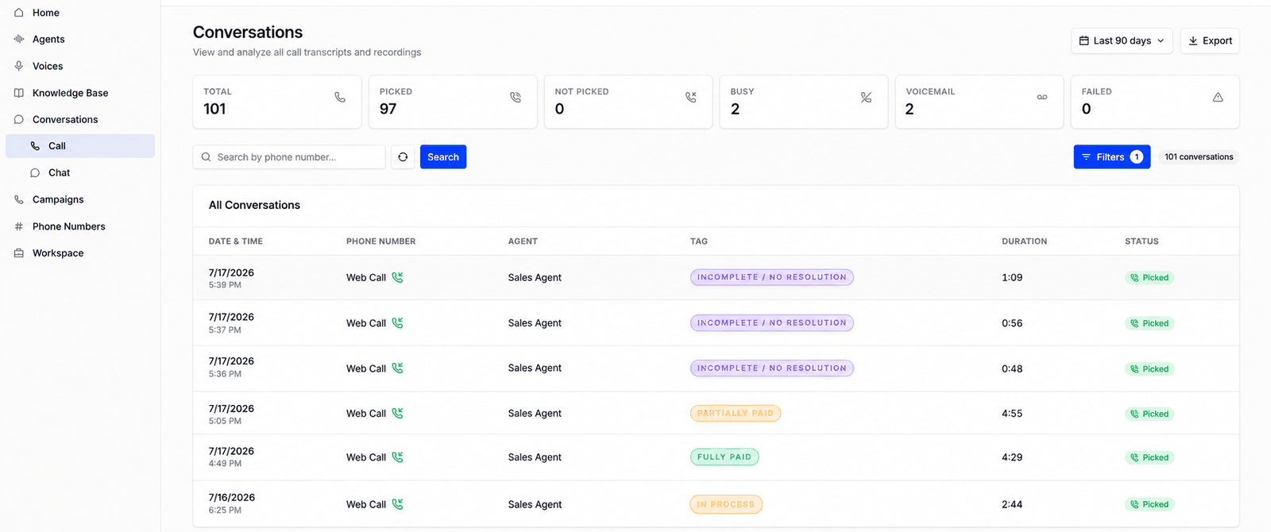Click the Campaigns phone icon in sidebar

pos(19,199)
